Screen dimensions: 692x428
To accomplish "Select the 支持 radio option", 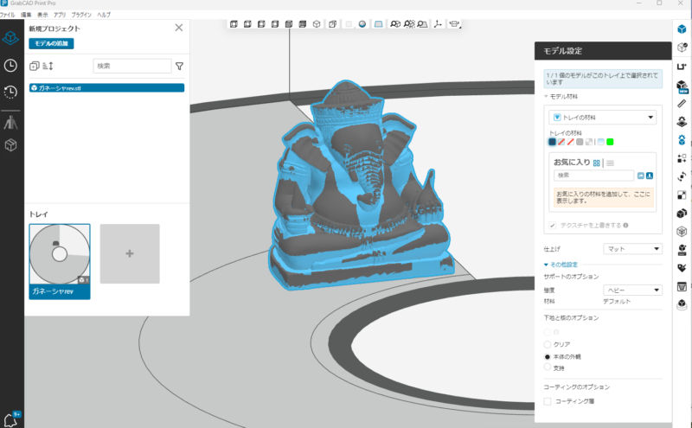I will (x=547, y=367).
